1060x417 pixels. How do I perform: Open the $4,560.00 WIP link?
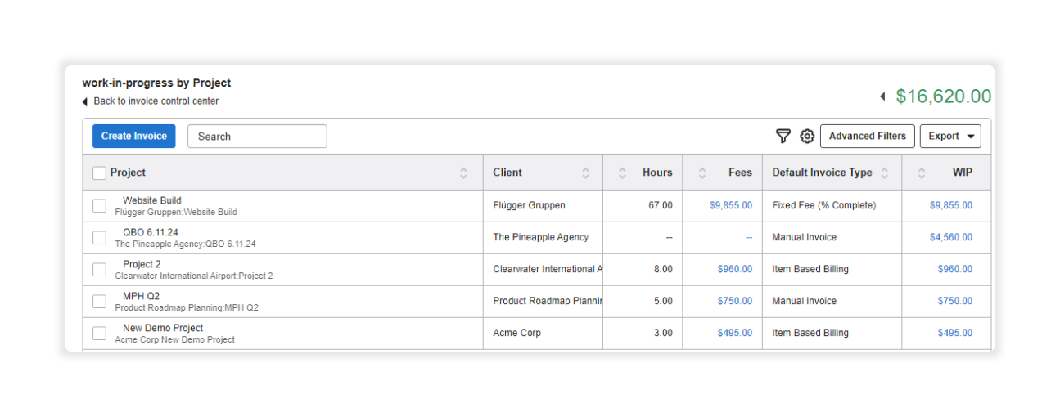click(x=950, y=237)
